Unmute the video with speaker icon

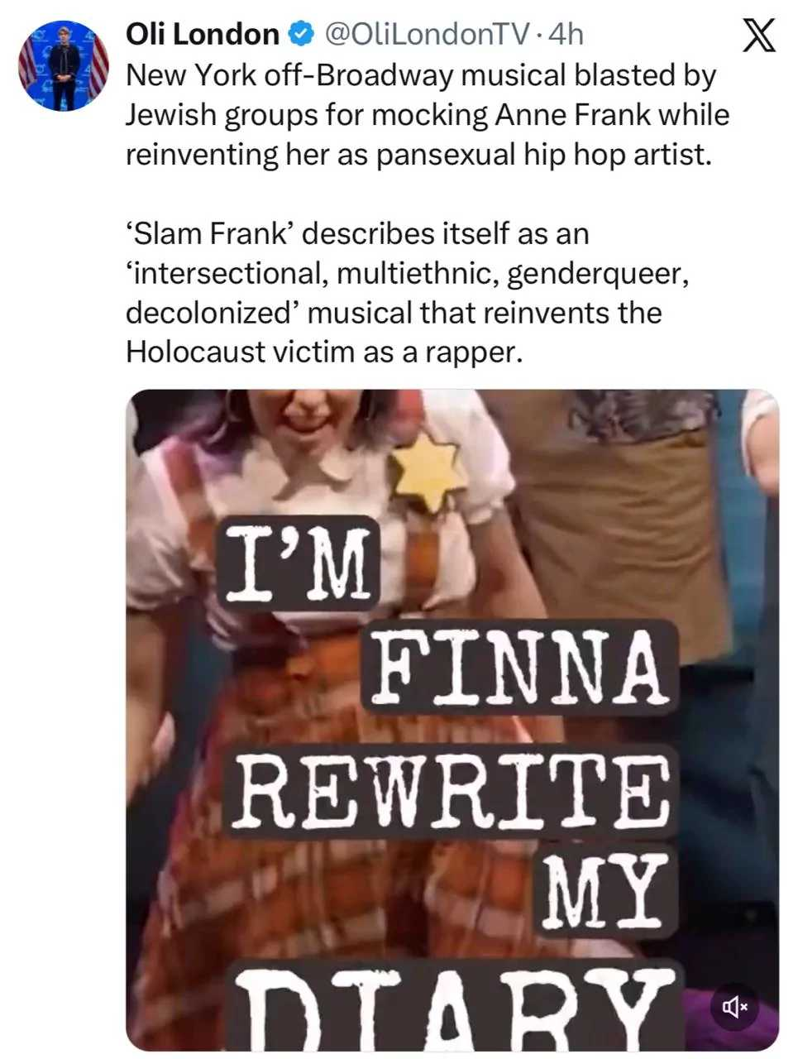[735, 1007]
